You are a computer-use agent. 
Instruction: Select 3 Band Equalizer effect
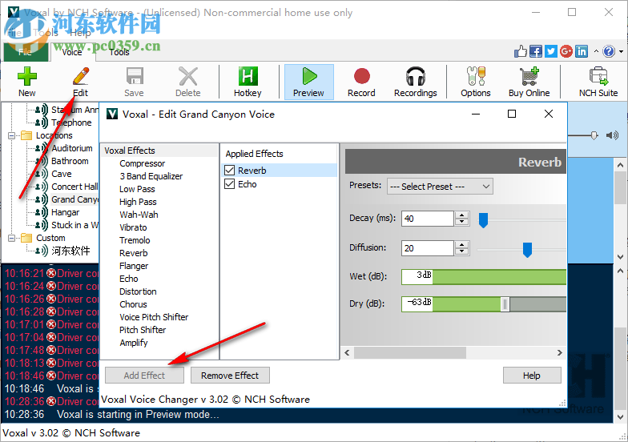point(151,176)
